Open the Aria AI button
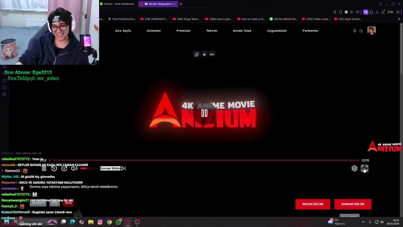This screenshot has width=403, height=227. click(x=390, y=12)
